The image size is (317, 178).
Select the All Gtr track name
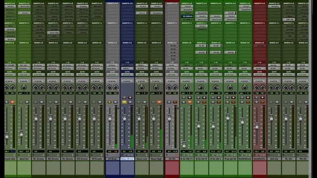click(x=172, y=159)
